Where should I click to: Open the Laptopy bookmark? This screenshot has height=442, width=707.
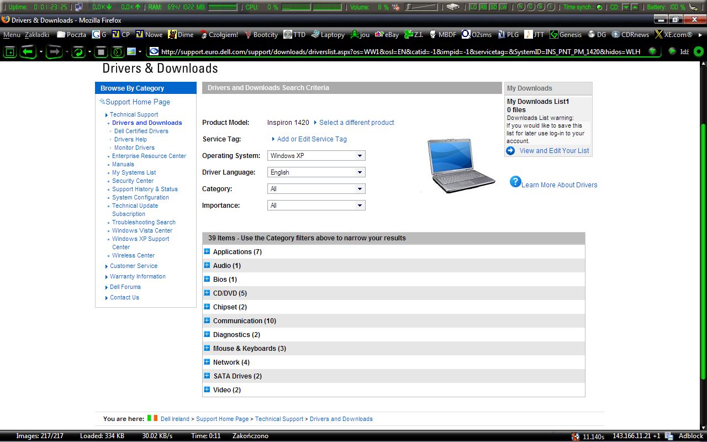pyautogui.click(x=328, y=34)
